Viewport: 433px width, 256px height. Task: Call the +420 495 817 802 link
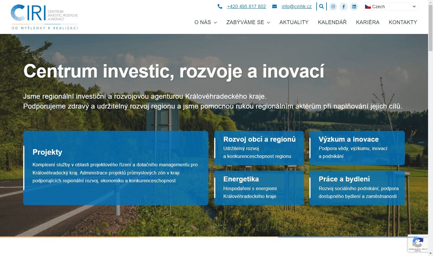(x=246, y=7)
